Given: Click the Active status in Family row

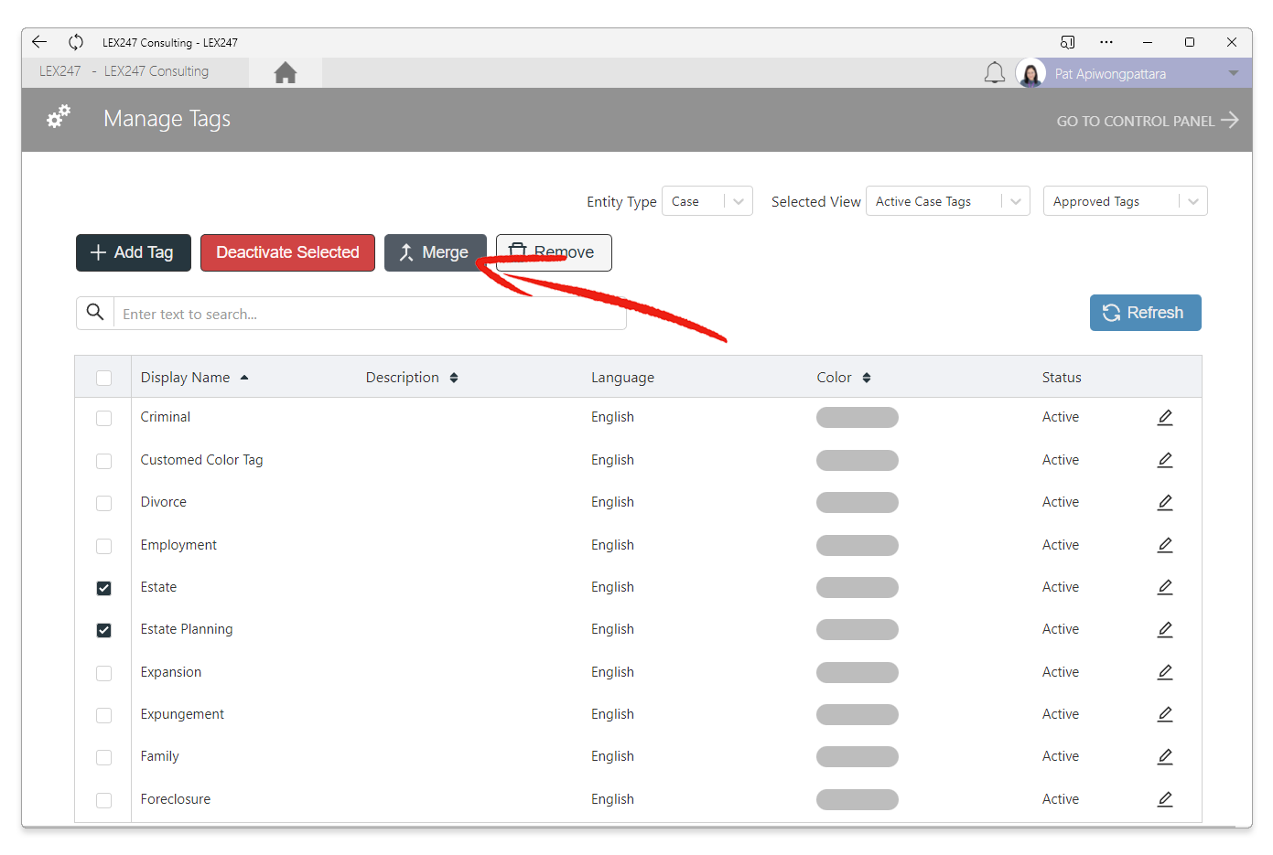Looking at the screenshot, I should point(1061,756).
